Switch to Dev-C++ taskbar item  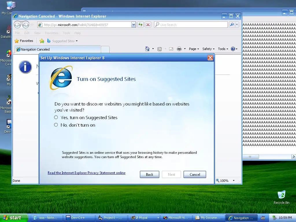click(x=79, y=218)
